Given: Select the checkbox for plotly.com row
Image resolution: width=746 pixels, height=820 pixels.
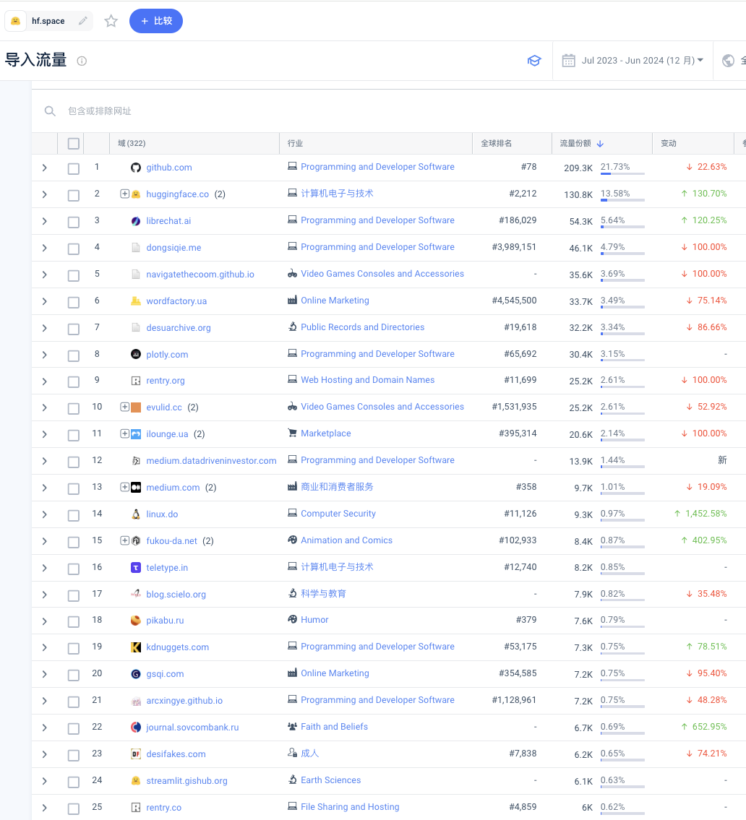Looking at the screenshot, I should [x=74, y=355].
